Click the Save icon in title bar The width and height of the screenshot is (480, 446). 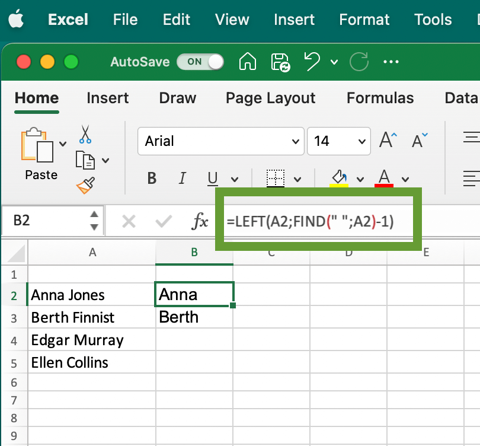pos(280,62)
